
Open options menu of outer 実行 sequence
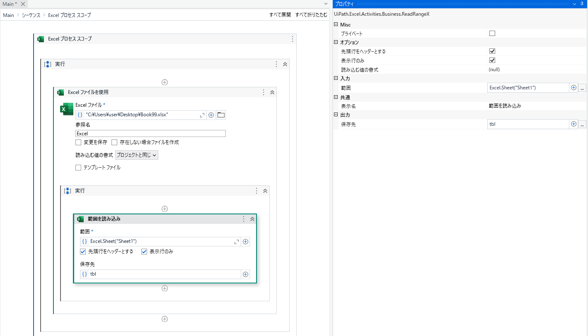pyautogui.click(x=276, y=64)
